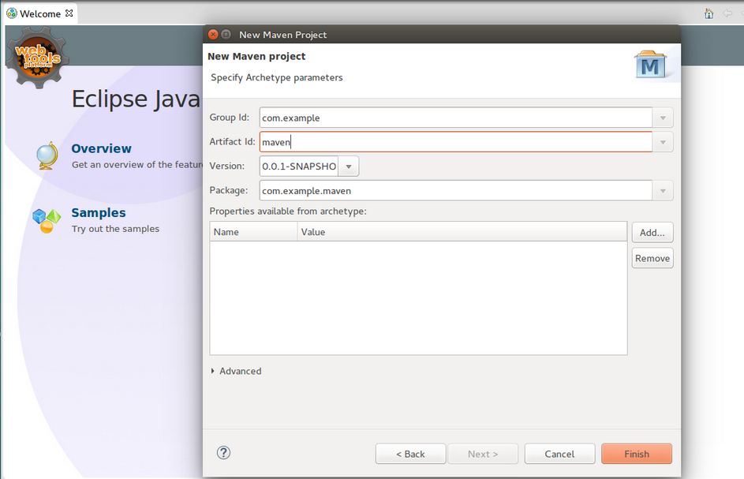Click the Value column header
This screenshot has width=744, height=479.
pyautogui.click(x=462, y=232)
